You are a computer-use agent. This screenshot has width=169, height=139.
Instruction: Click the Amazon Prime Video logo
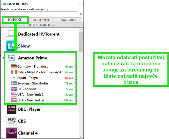coord(11,58)
